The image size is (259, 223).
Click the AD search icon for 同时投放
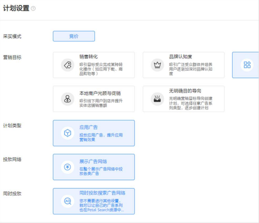coord(68,201)
